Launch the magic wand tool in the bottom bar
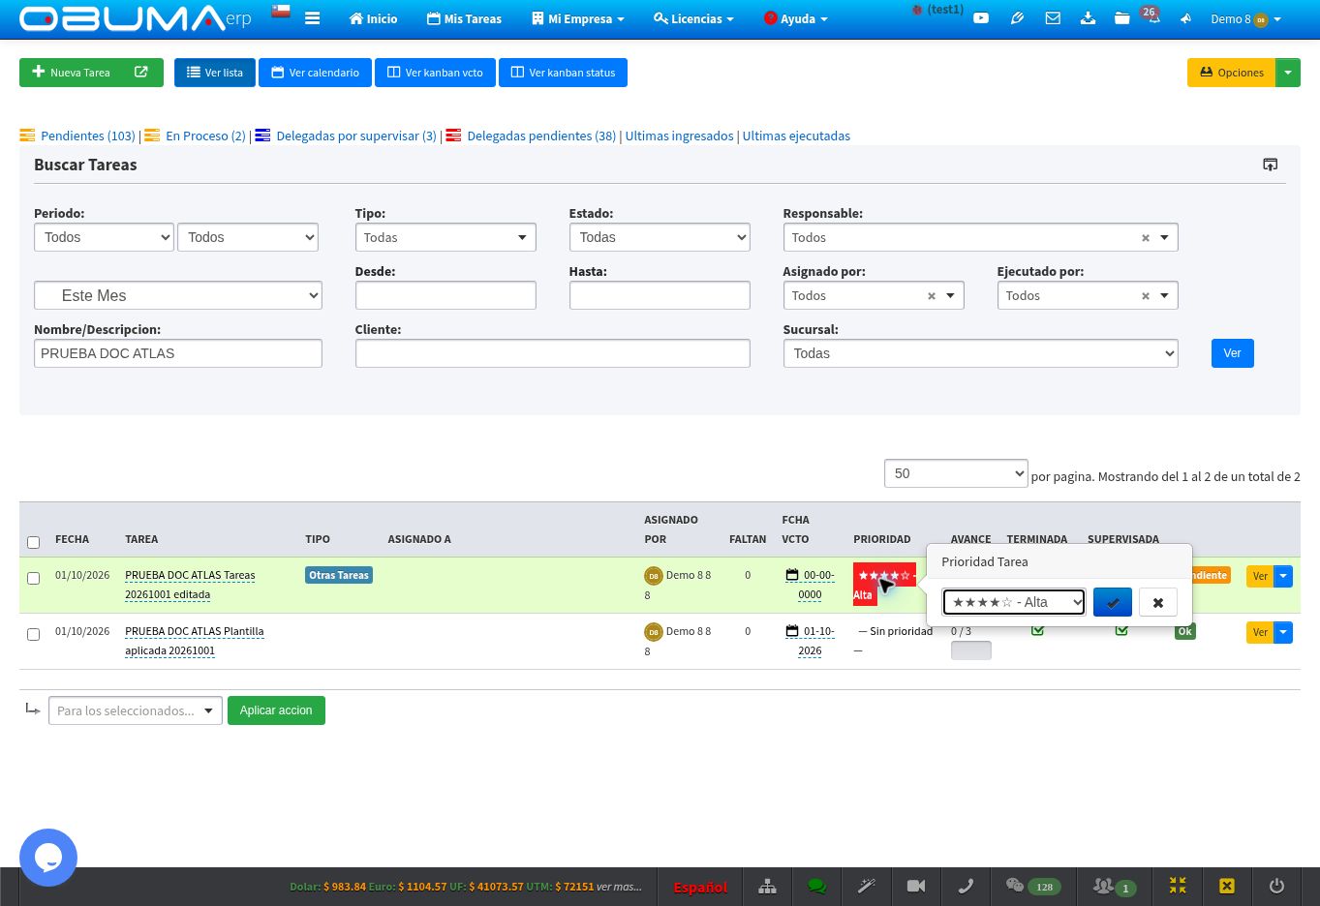1320x906 pixels. point(866,887)
